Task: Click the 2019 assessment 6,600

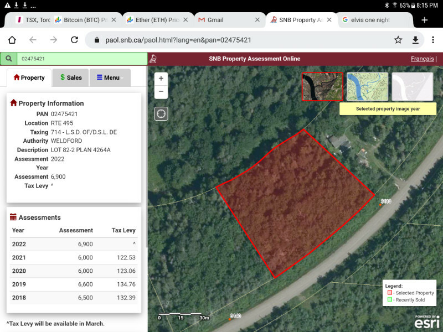Action: [85, 284]
